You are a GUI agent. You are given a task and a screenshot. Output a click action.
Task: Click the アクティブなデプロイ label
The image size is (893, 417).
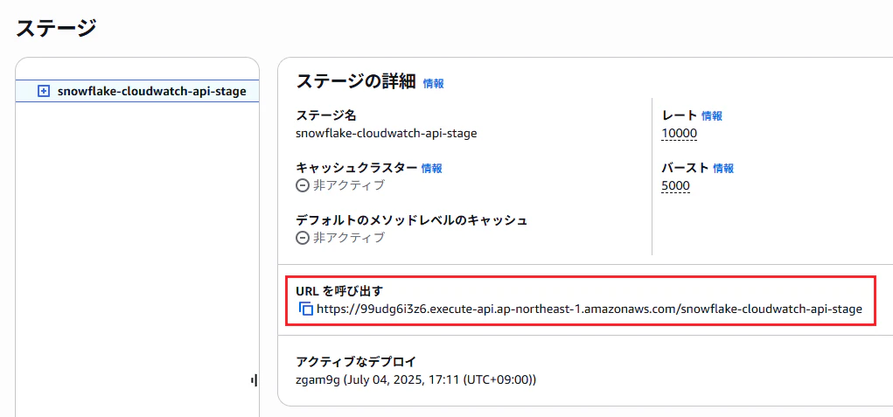(x=356, y=361)
